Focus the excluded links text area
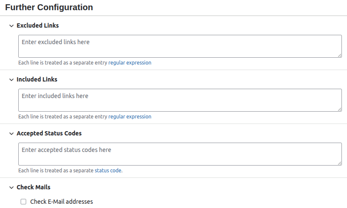This screenshot has width=347, height=208. (180, 46)
